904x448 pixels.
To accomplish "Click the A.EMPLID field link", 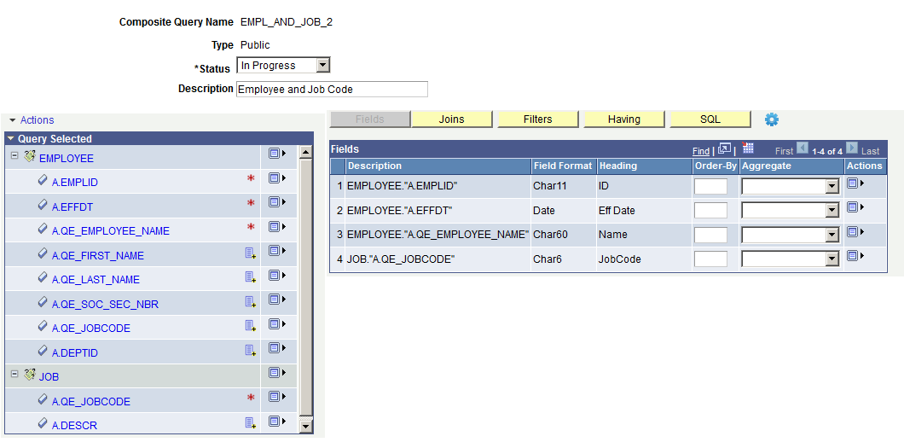I will pyautogui.click(x=75, y=183).
